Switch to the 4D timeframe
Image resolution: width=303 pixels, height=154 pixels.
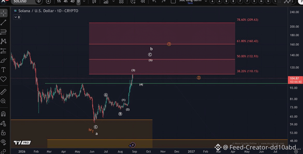click(x=72, y=1)
